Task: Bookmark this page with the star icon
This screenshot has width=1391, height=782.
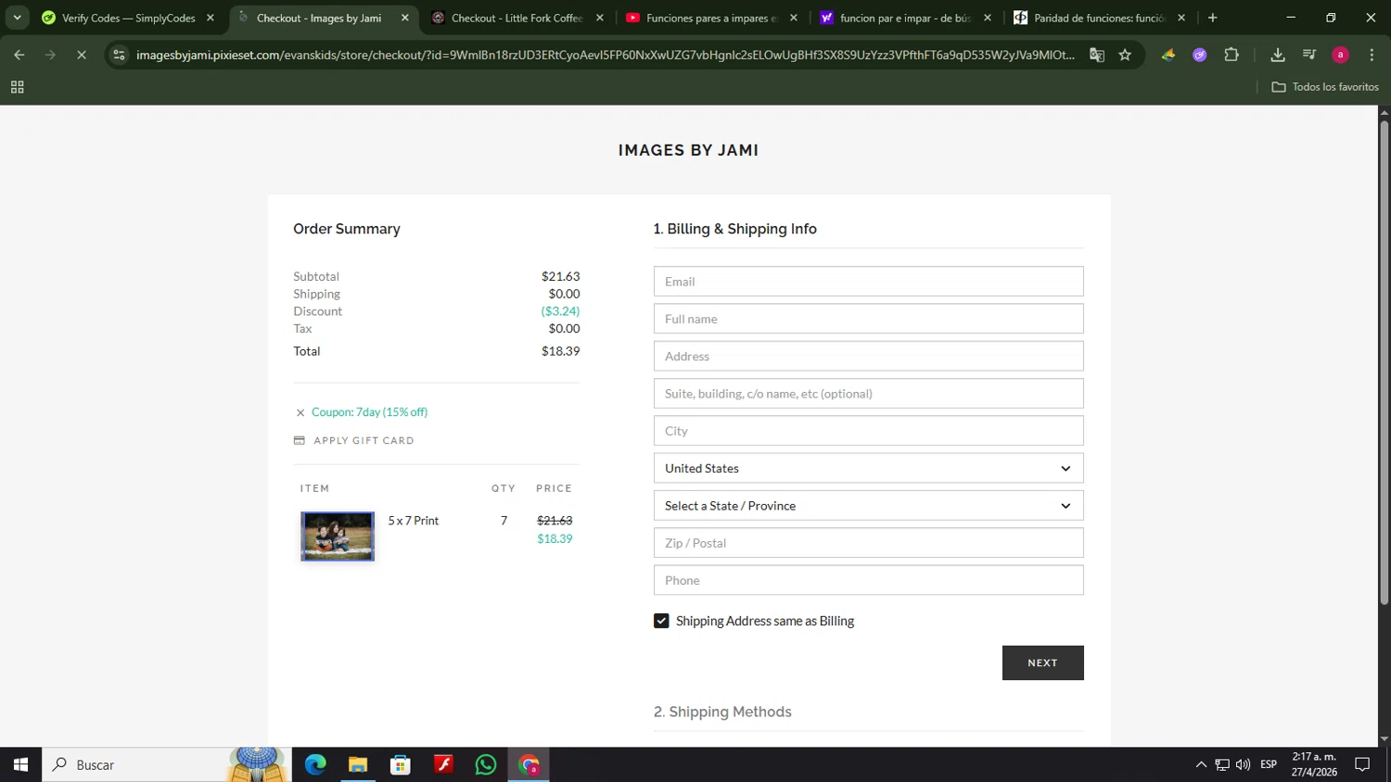Action: coord(1125,56)
